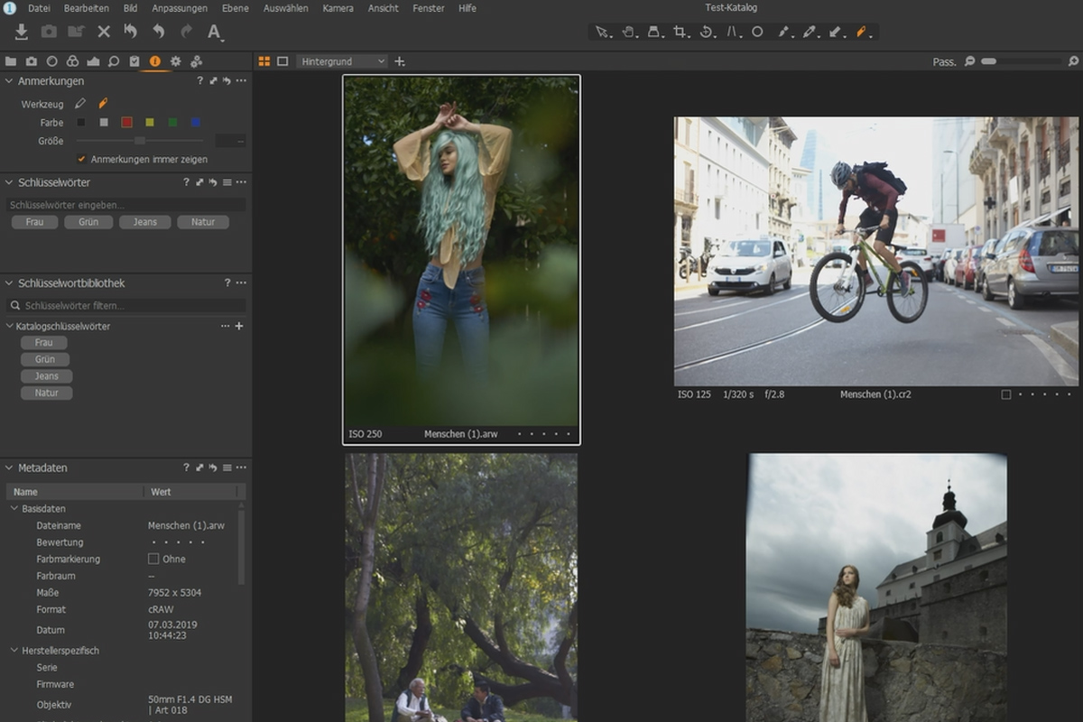Select the circle spot removal tool

(757, 32)
